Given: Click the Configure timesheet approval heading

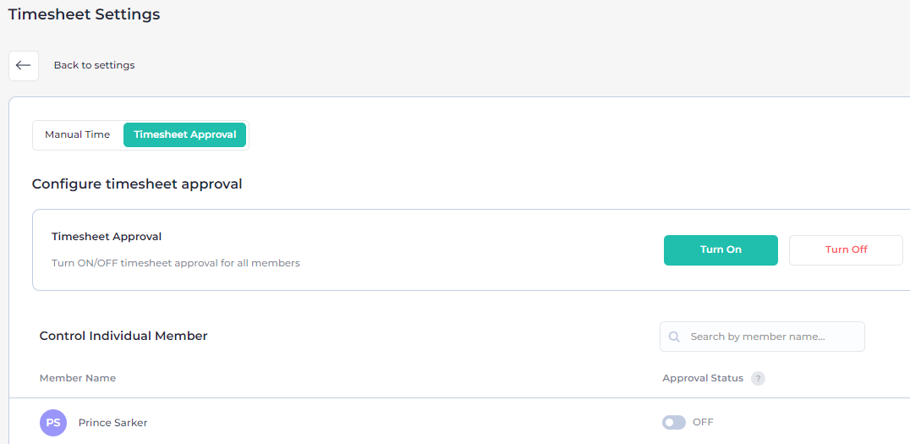Looking at the screenshot, I should (x=137, y=184).
